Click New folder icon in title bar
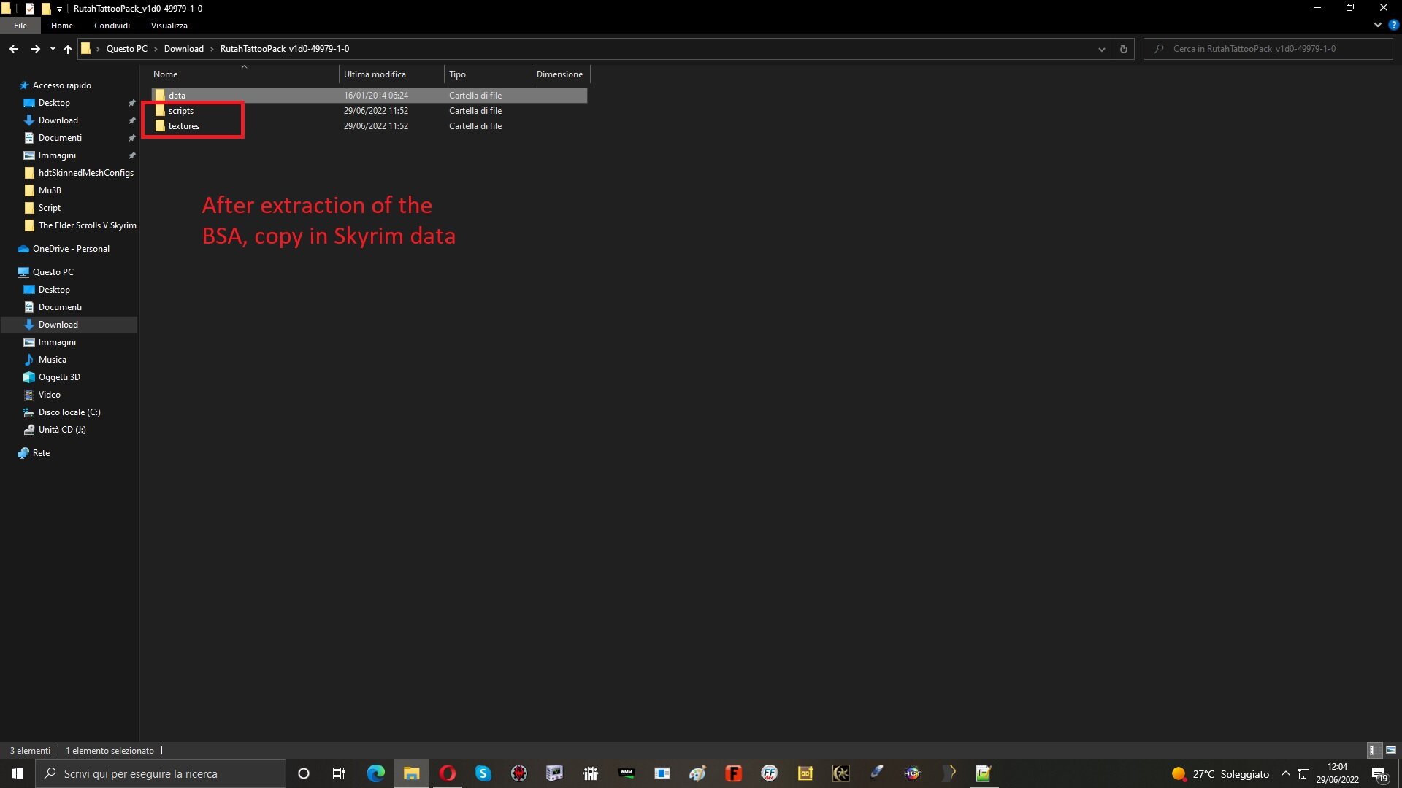 point(45,9)
